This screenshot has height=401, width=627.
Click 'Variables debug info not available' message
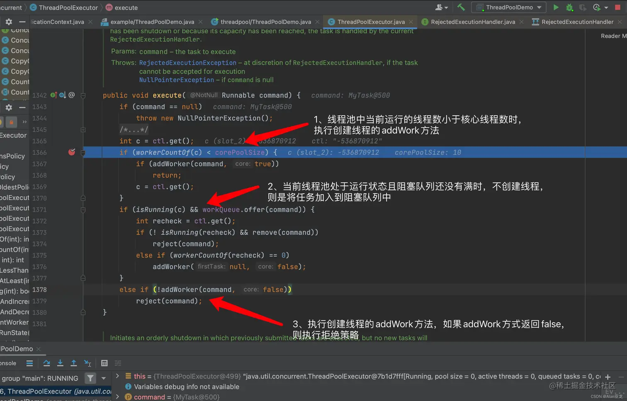(x=187, y=386)
